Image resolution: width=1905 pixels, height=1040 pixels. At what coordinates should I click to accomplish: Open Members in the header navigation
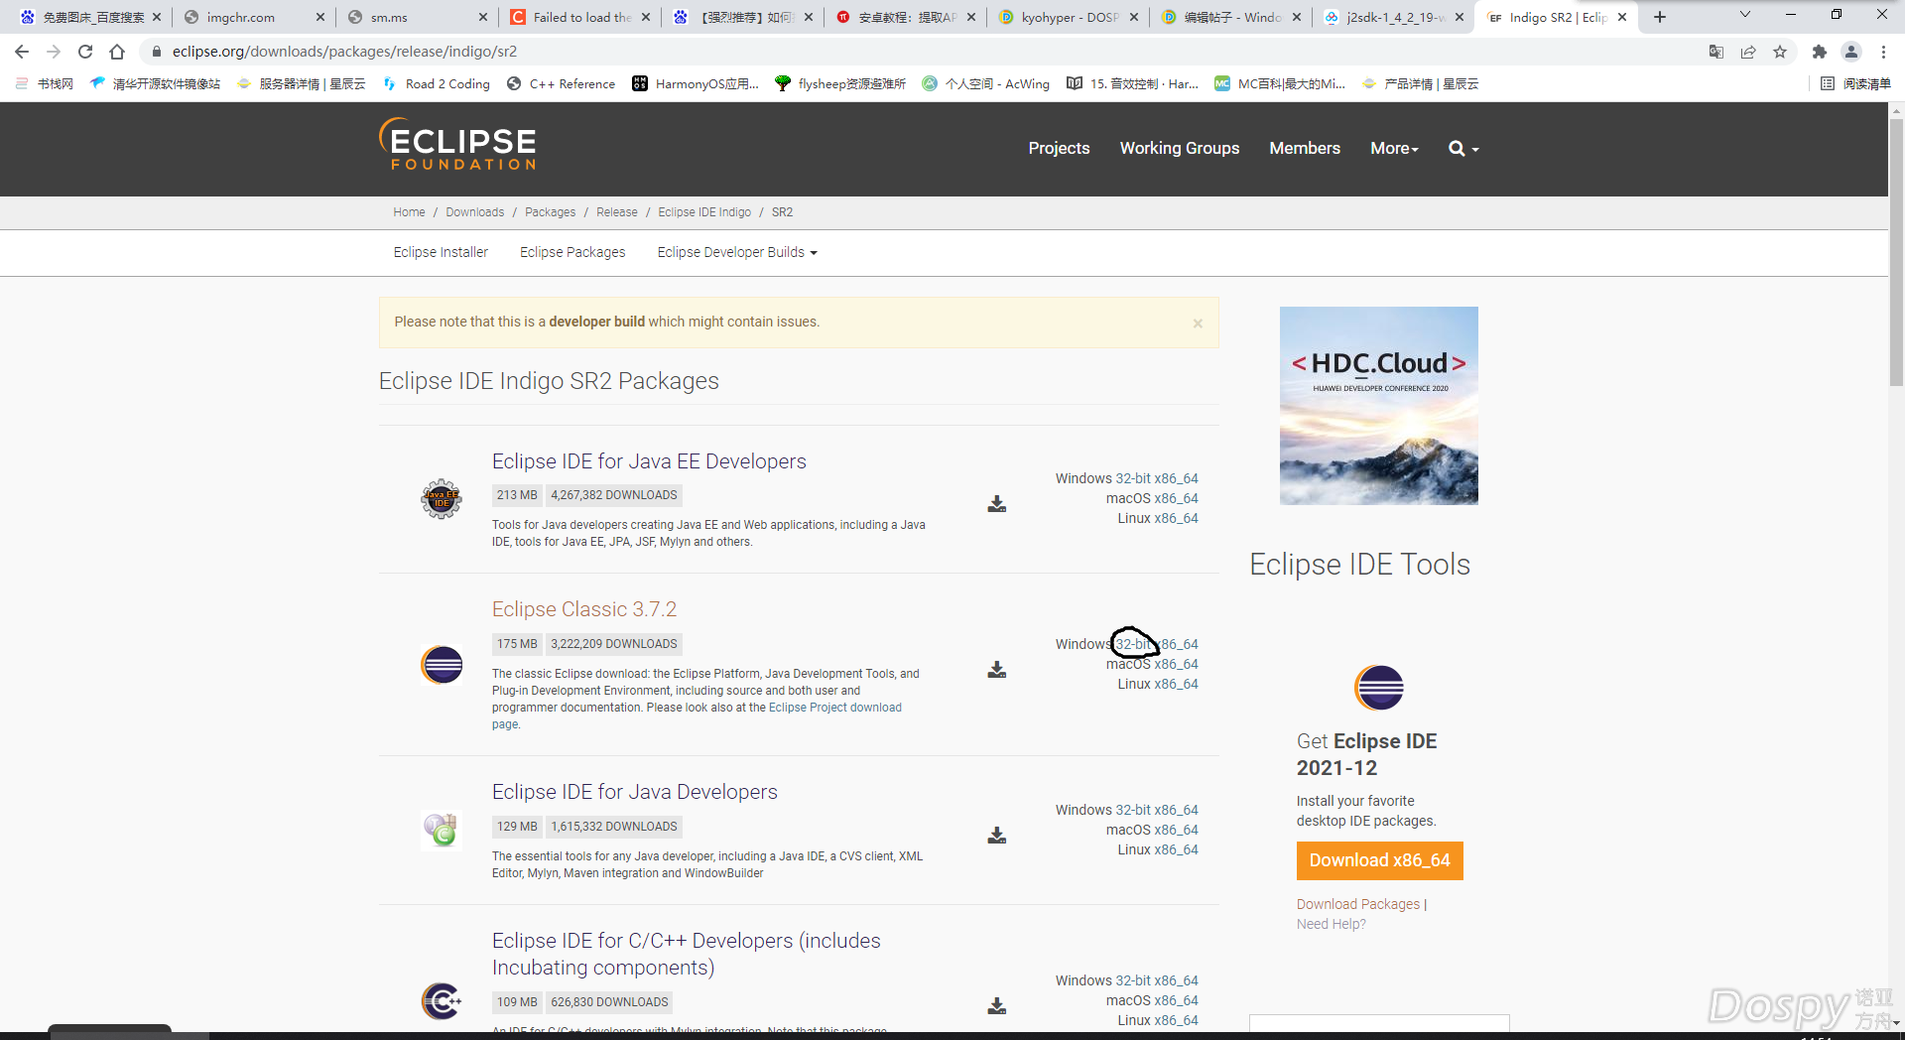click(1305, 149)
